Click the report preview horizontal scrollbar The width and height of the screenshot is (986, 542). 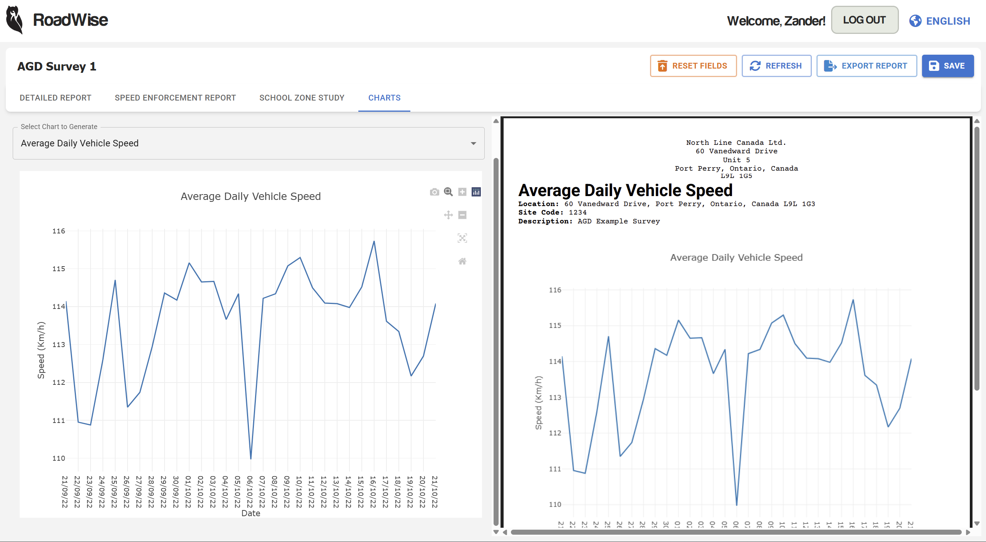(x=736, y=532)
